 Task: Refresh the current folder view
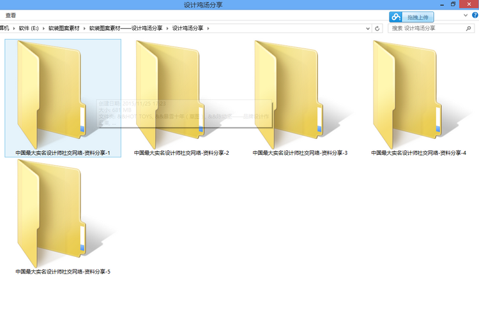[x=377, y=28]
